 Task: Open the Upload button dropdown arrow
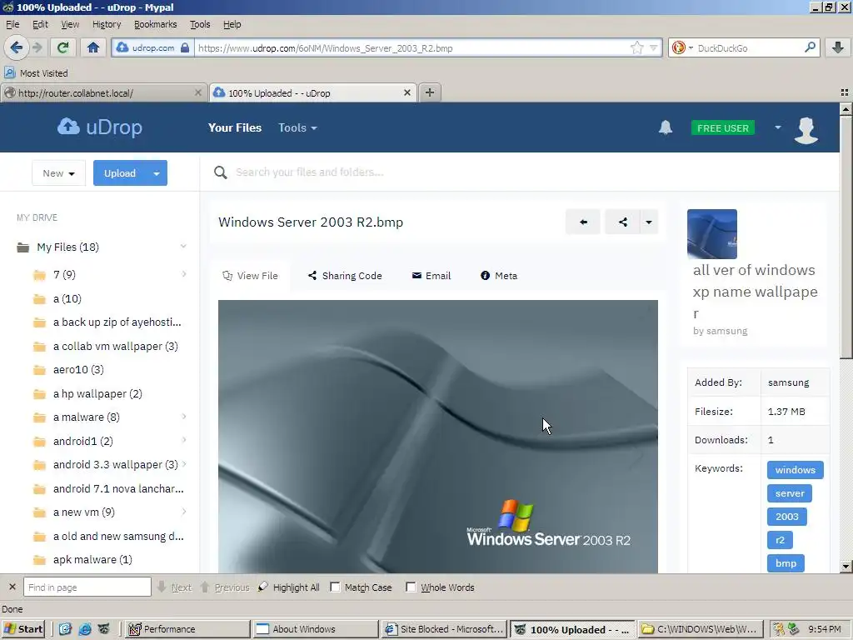point(157,173)
